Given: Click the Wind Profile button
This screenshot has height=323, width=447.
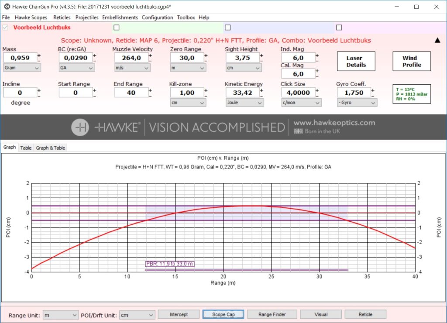Looking at the screenshot, I should (x=411, y=62).
